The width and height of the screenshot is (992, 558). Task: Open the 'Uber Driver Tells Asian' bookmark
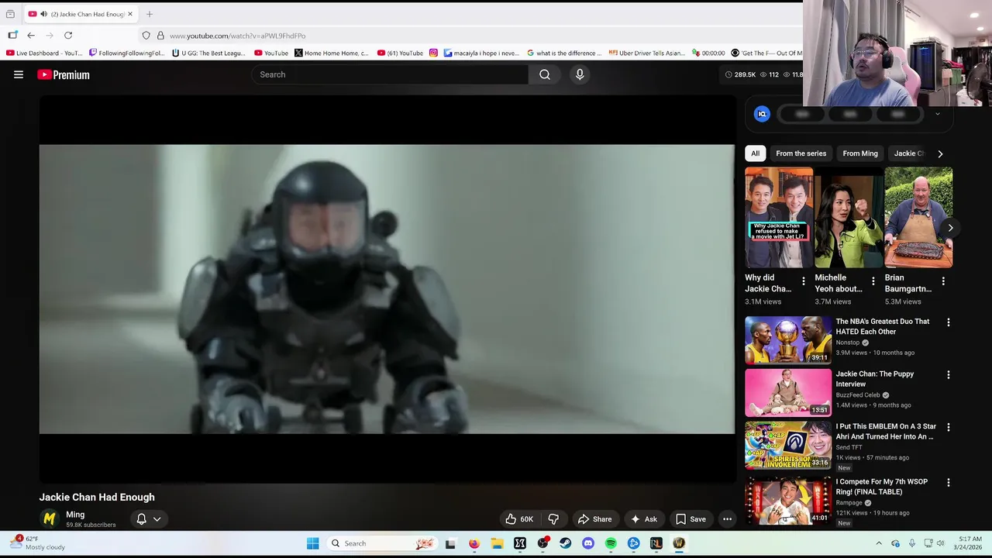[646, 53]
